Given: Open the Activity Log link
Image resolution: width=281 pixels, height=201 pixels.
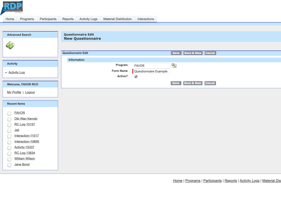Looking at the screenshot, I should tap(17, 72).
